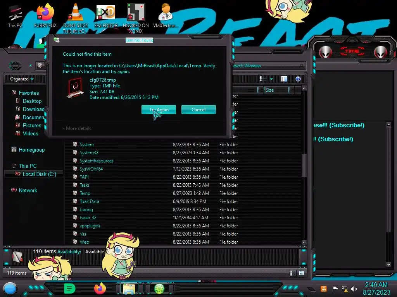The height and width of the screenshot is (297, 397).
Task: Click the Start orb on taskbar
Action: coord(10,289)
